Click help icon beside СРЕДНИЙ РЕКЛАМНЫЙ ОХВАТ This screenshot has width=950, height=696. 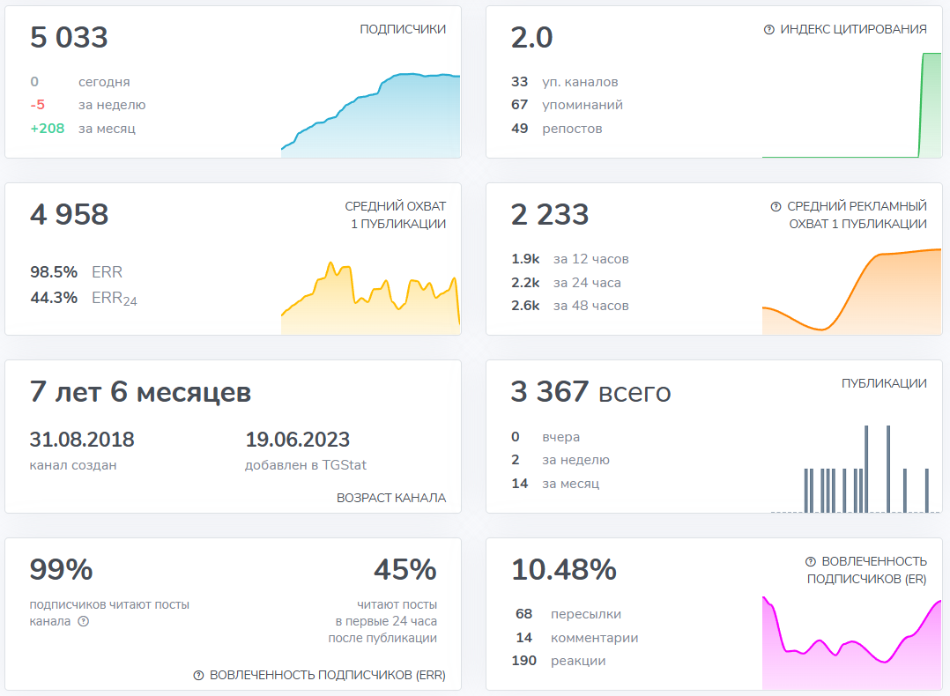pyautogui.click(x=776, y=207)
